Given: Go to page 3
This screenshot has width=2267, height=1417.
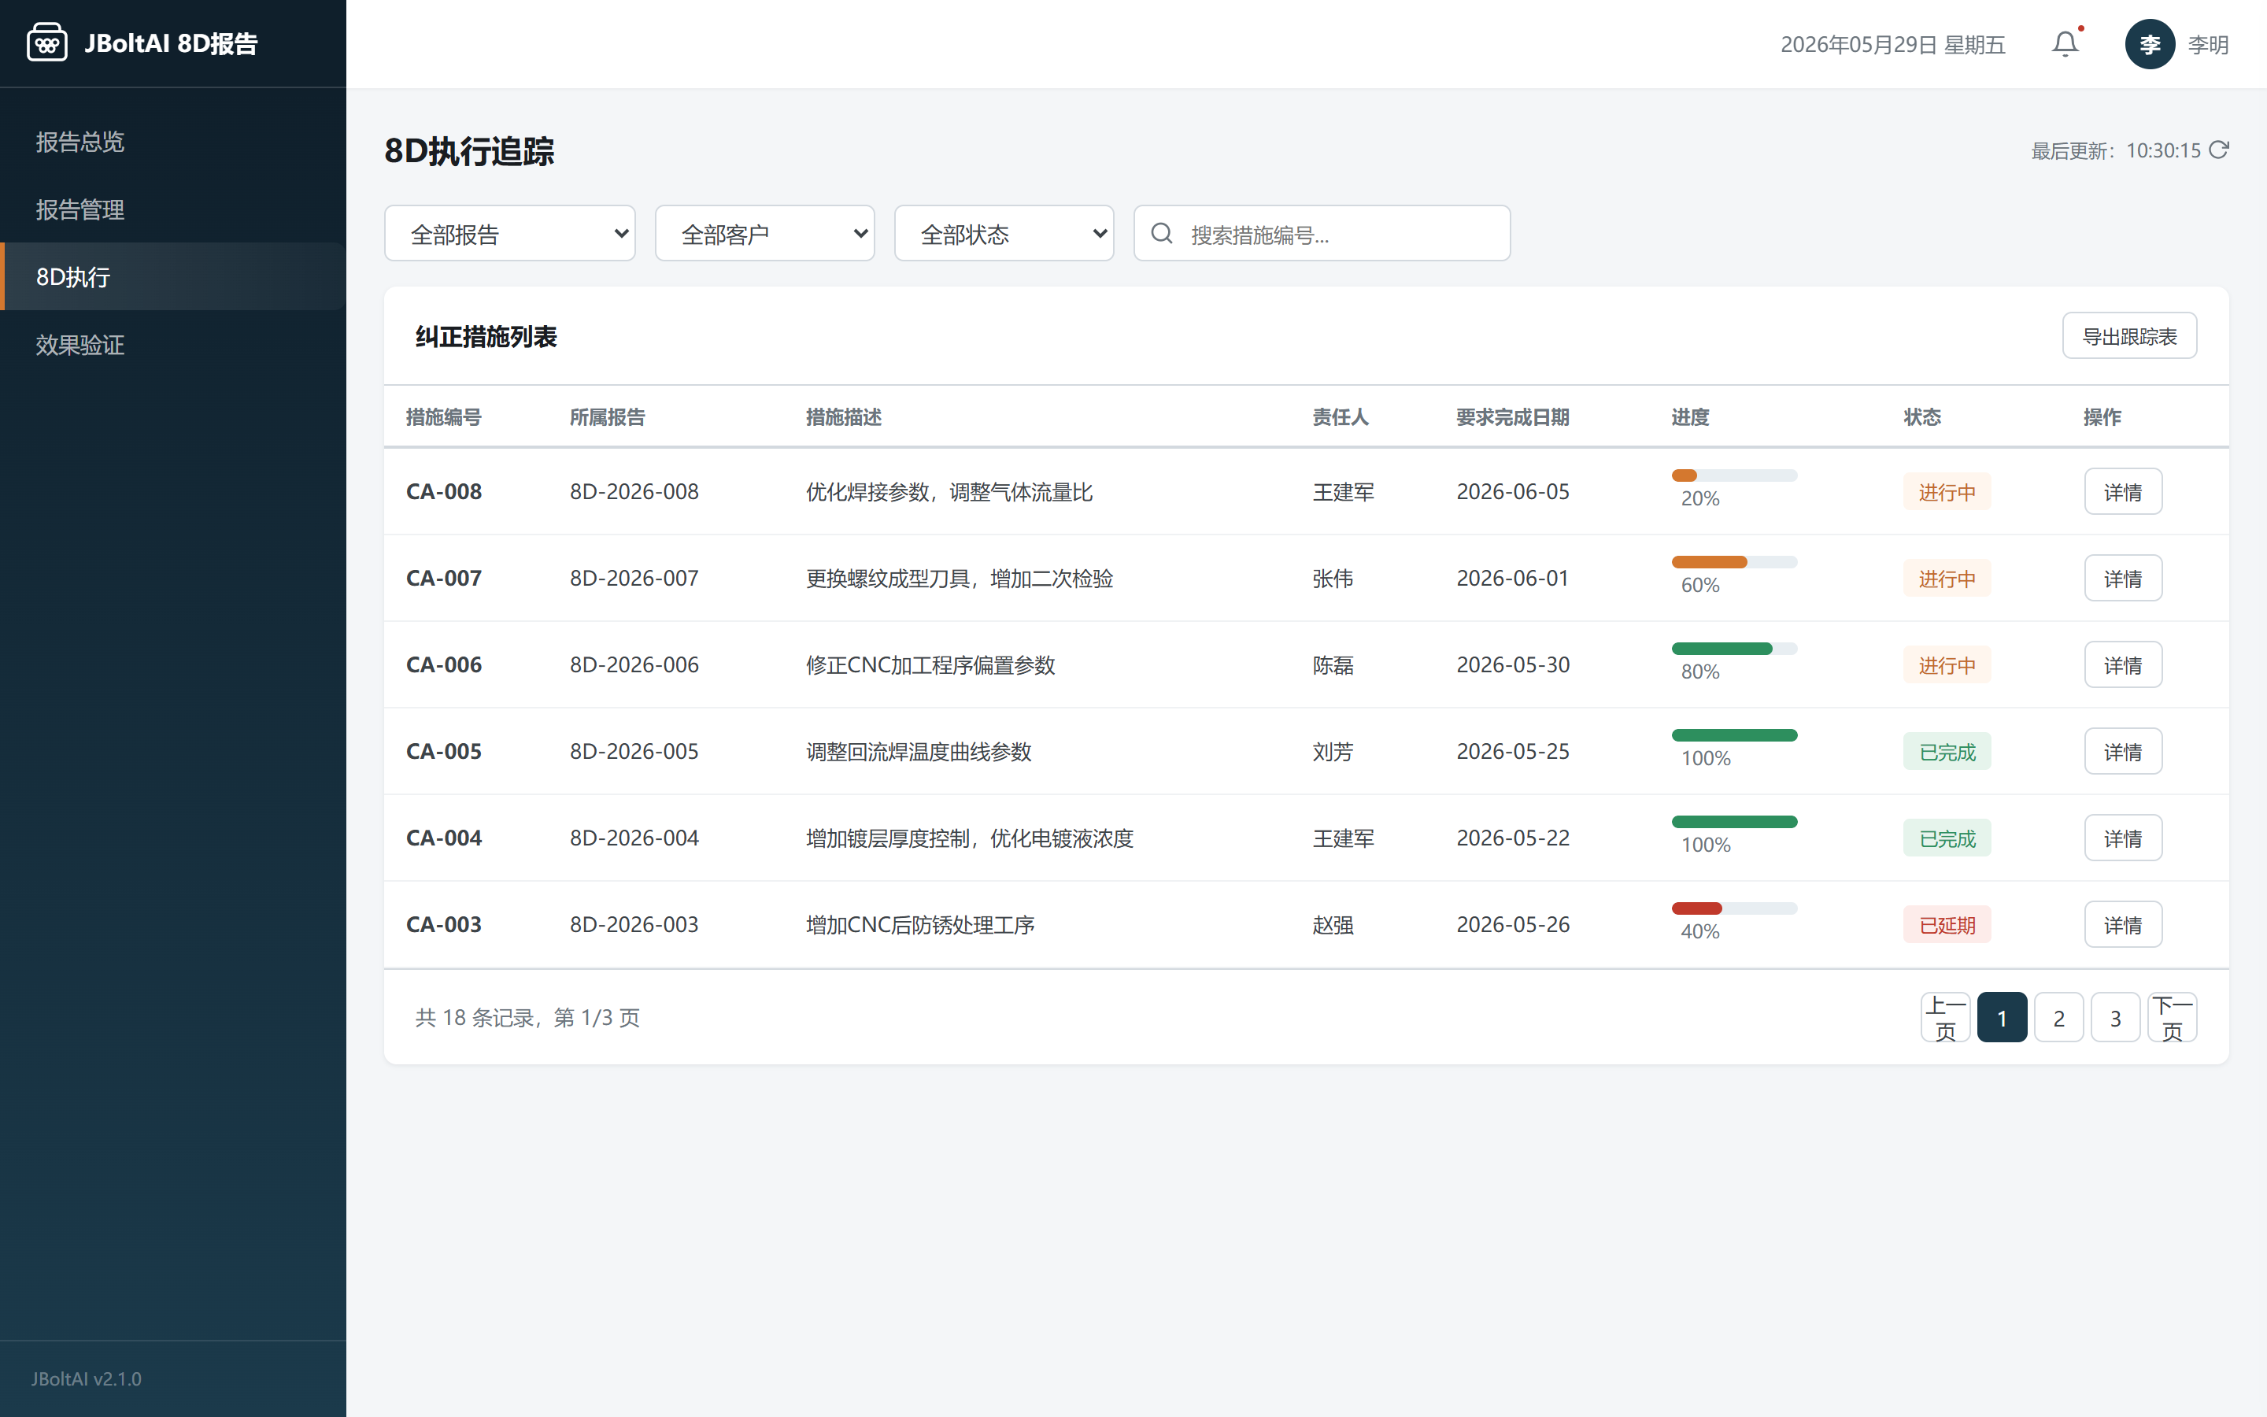Looking at the screenshot, I should (2115, 1018).
